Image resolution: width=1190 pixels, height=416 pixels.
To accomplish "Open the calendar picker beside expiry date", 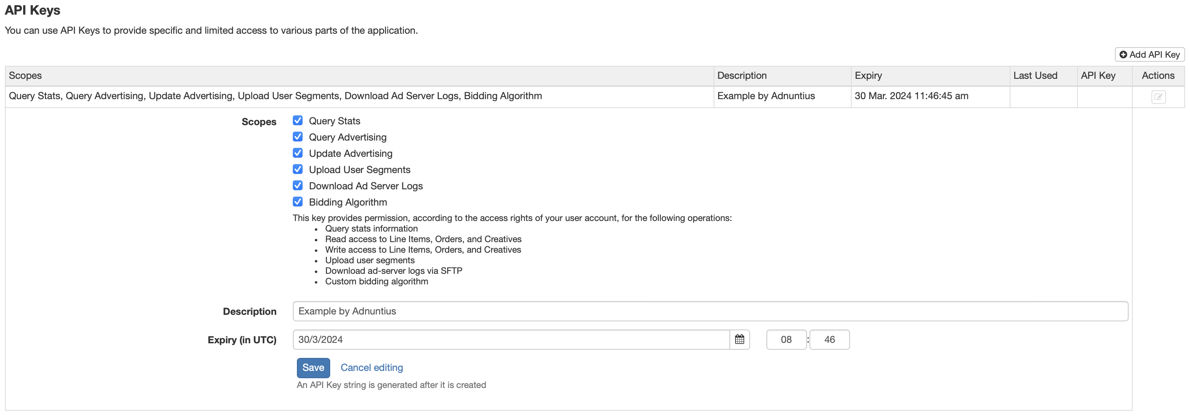I will (x=739, y=339).
